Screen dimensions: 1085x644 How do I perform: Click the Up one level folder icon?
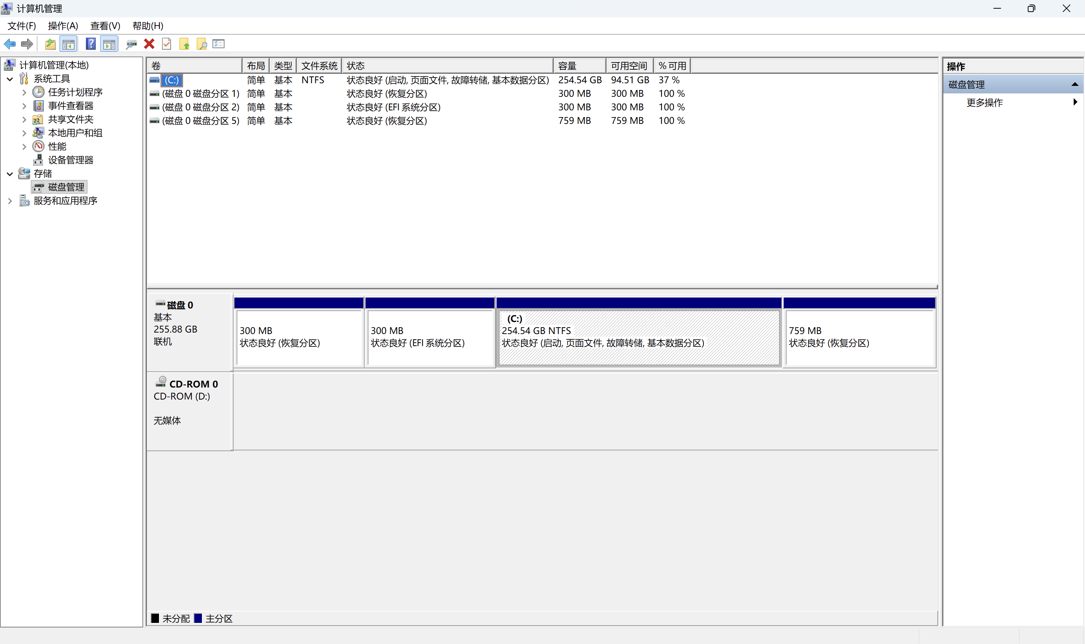click(50, 44)
